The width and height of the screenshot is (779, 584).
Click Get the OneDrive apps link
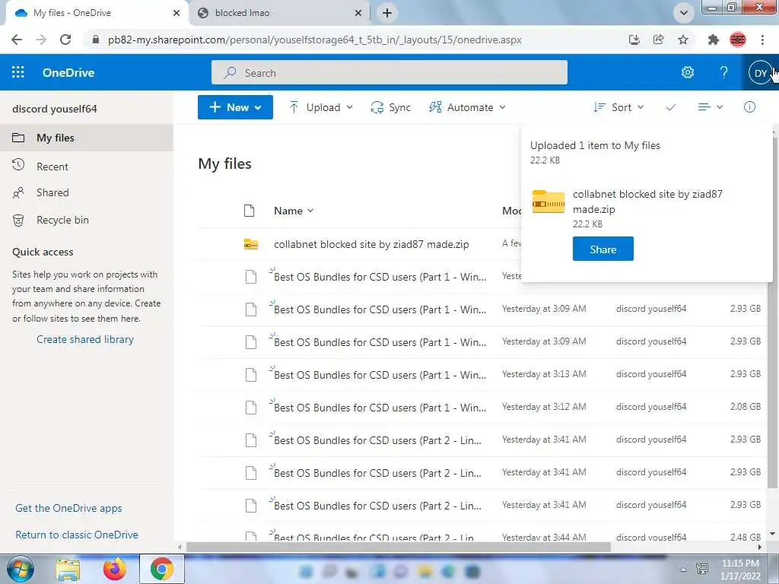[68, 508]
